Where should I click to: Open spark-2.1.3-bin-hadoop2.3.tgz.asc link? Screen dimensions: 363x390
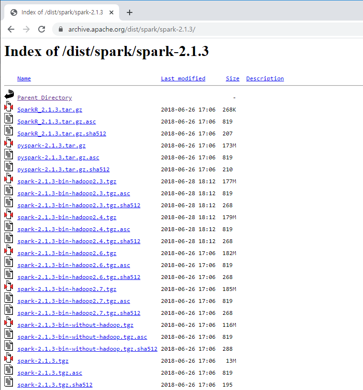(74, 193)
